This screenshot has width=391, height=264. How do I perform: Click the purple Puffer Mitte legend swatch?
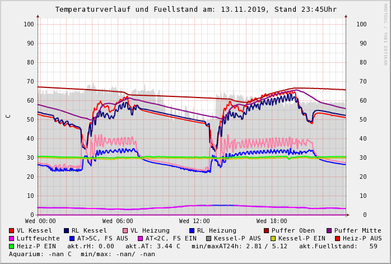(329, 230)
